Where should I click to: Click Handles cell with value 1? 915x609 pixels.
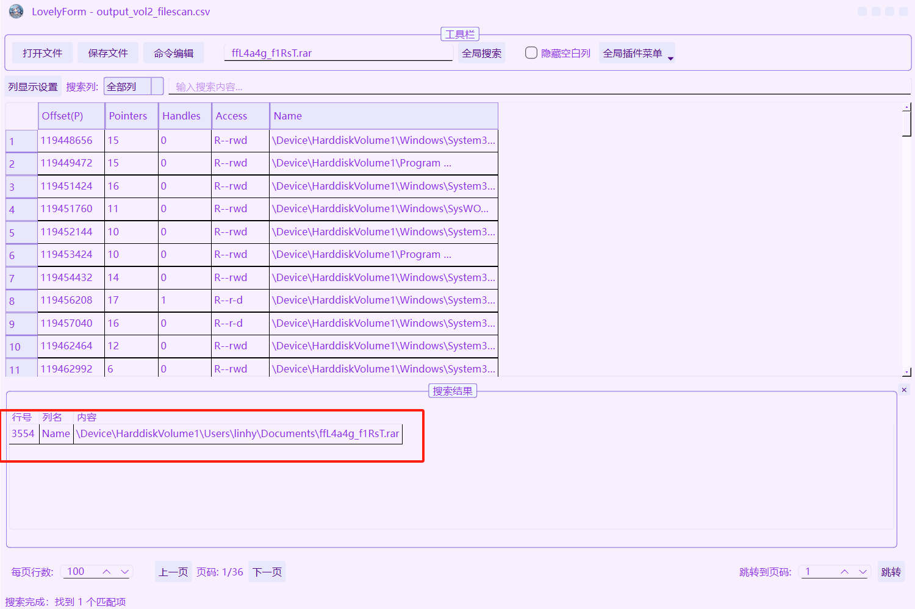(185, 301)
